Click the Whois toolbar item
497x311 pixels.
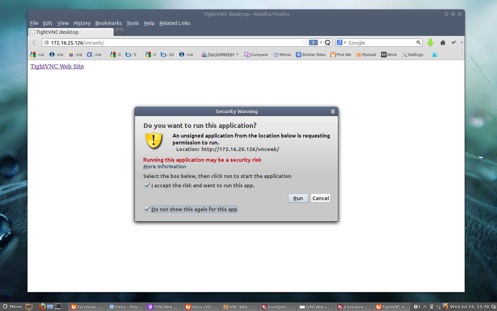tap(282, 55)
